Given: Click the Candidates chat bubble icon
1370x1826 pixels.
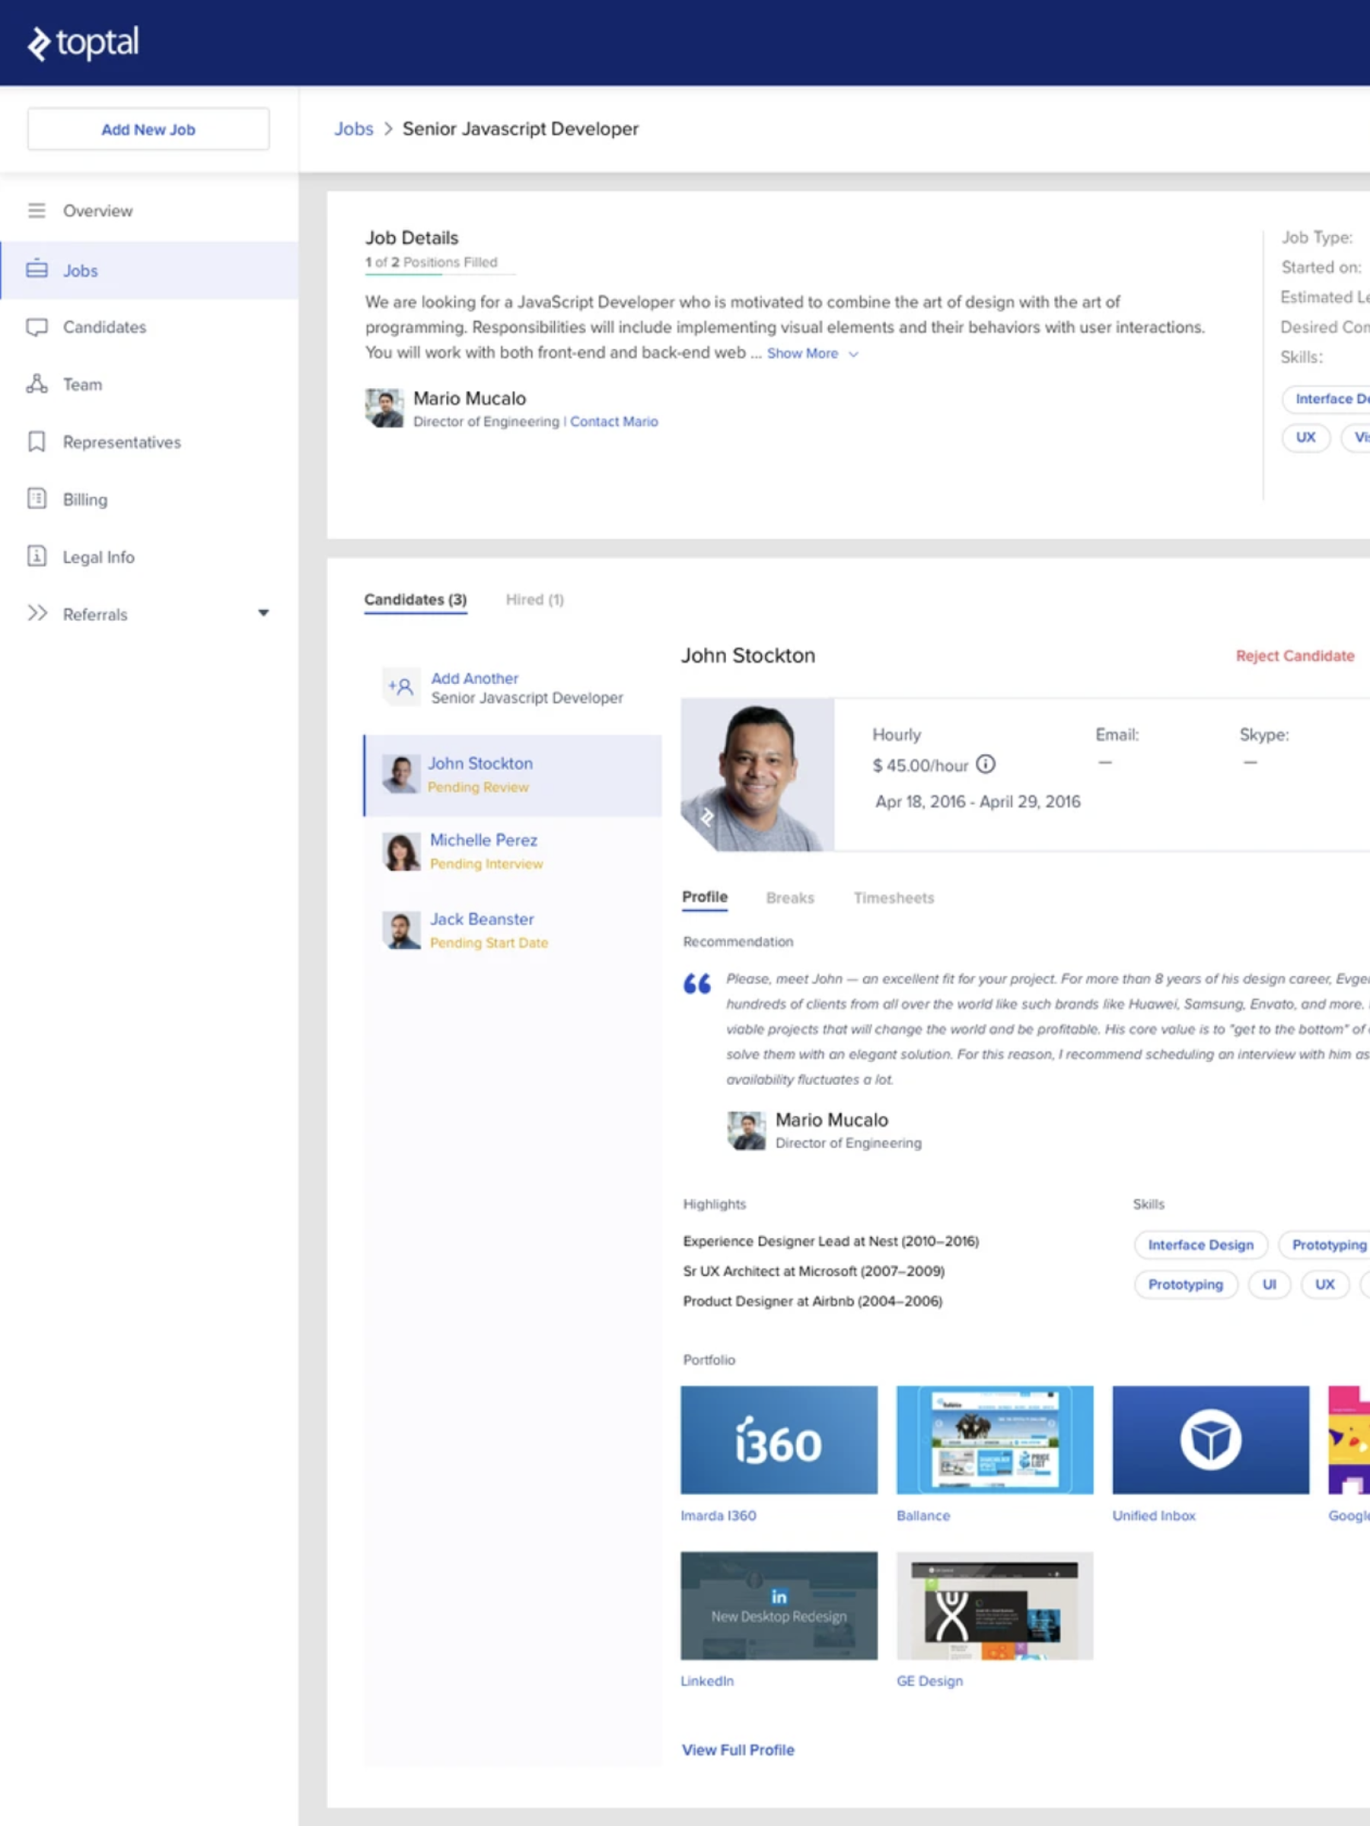Looking at the screenshot, I should pos(37,328).
